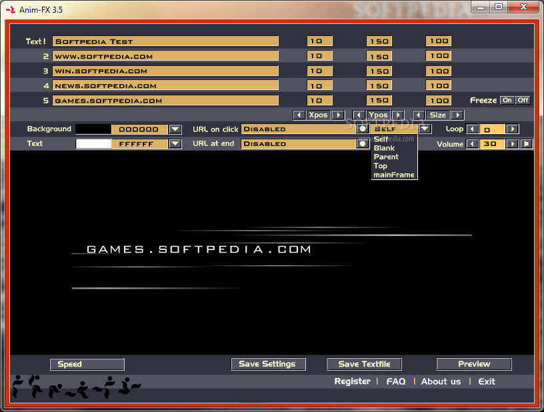Choose Top from the target list
The height and width of the screenshot is (412, 544).
[x=381, y=166]
